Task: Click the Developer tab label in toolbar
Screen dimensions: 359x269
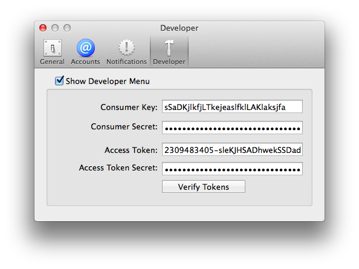Action: pos(169,62)
